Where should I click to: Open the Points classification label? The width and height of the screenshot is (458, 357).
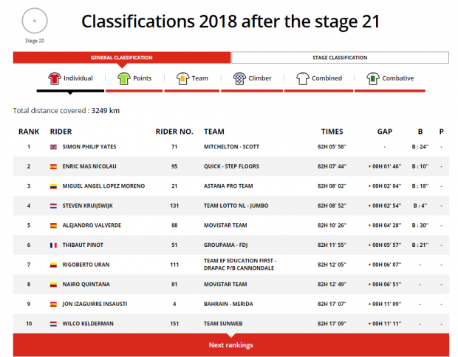pos(143,78)
